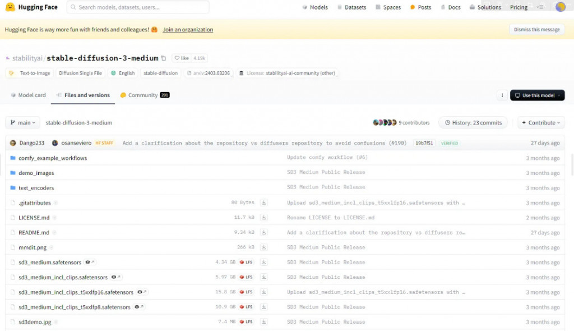The height and width of the screenshot is (331, 574).
Task: Open safetensors viewer for sd3_medium.safetensors
Action: pos(90,262)
